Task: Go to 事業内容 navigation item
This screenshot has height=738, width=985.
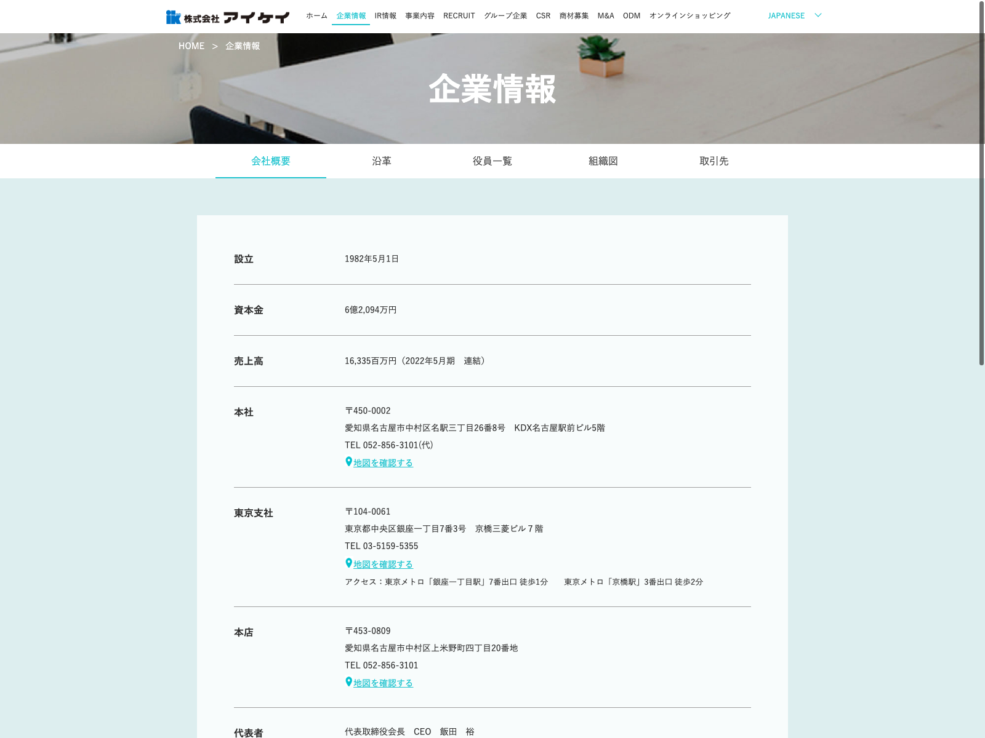Action: tap(420, 15)
